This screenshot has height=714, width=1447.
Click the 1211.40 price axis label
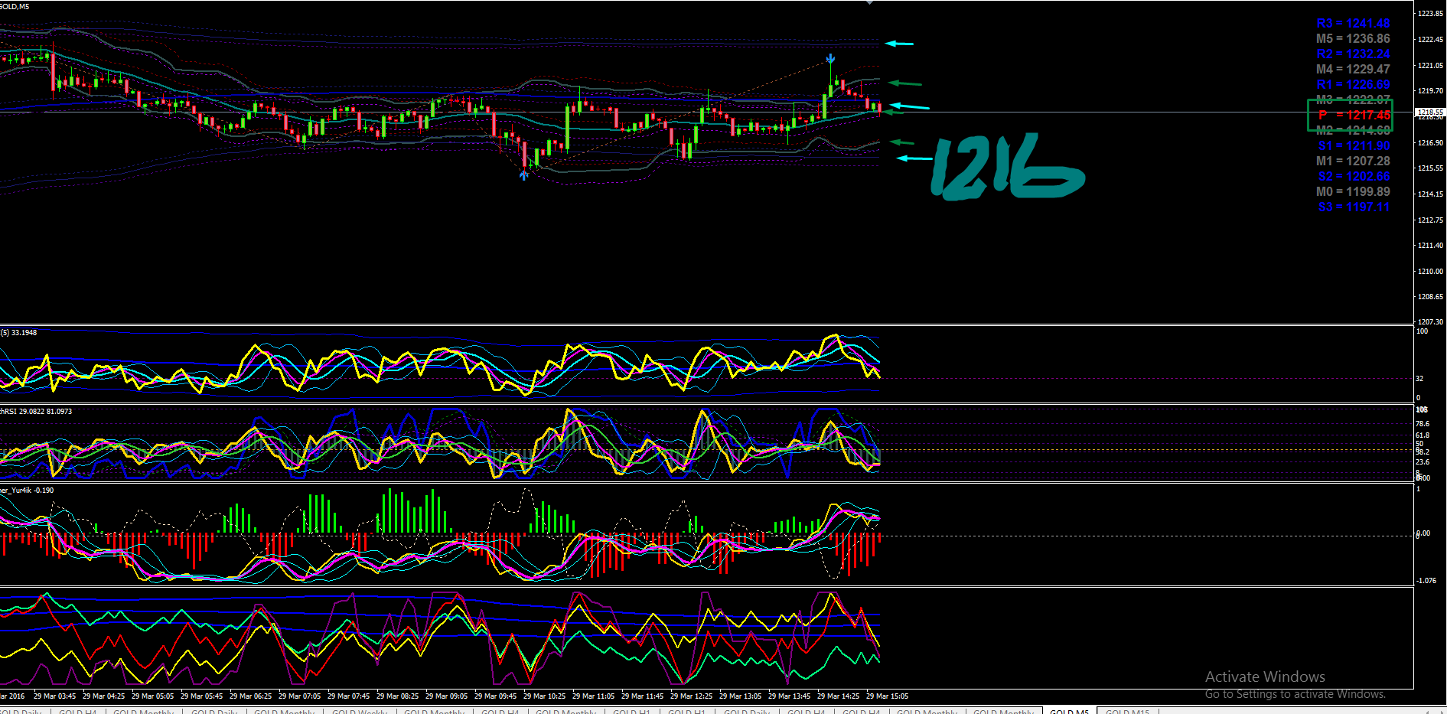click(x=1430, y=245)
